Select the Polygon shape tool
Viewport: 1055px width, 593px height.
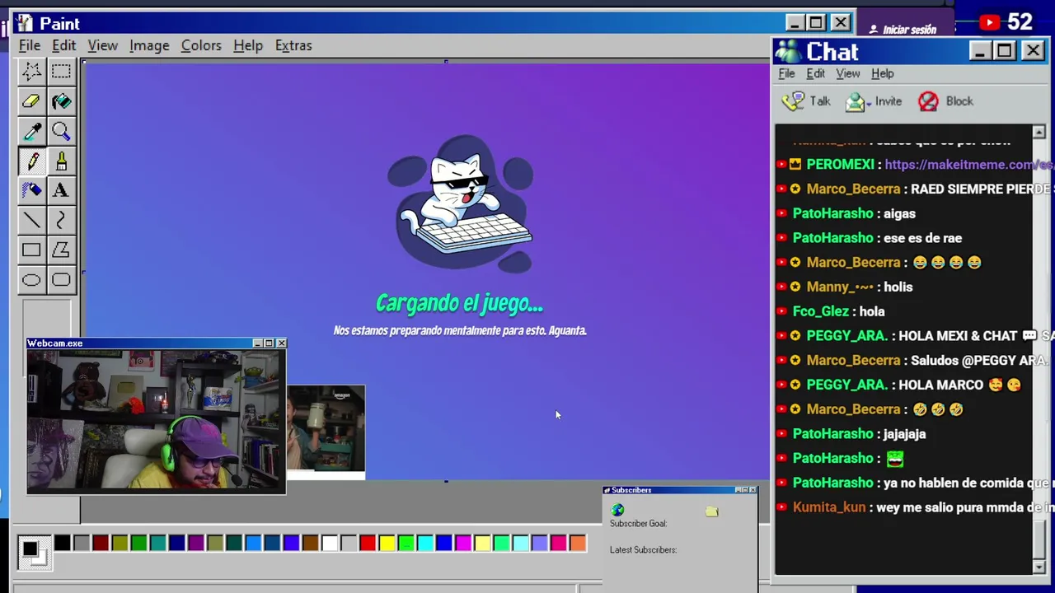[61, 250]
